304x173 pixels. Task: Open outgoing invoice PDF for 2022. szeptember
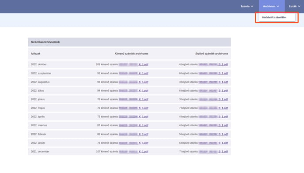coord(133,73)
